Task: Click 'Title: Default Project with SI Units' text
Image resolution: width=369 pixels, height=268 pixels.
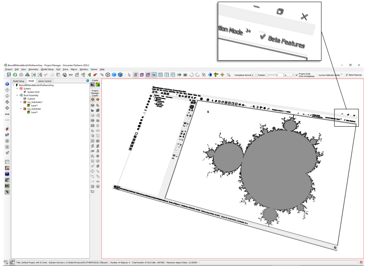Action: (x=31, y=262)
